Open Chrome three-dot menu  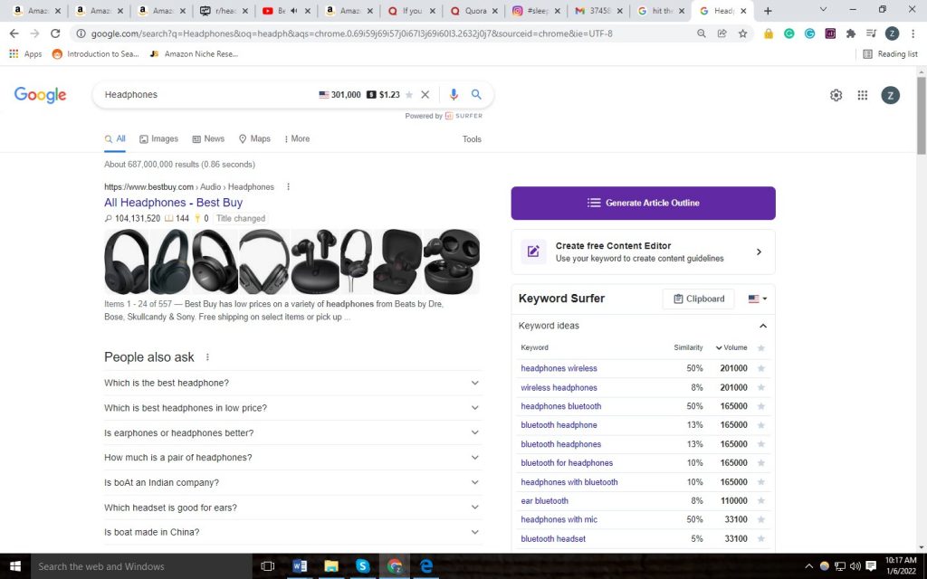913,33
